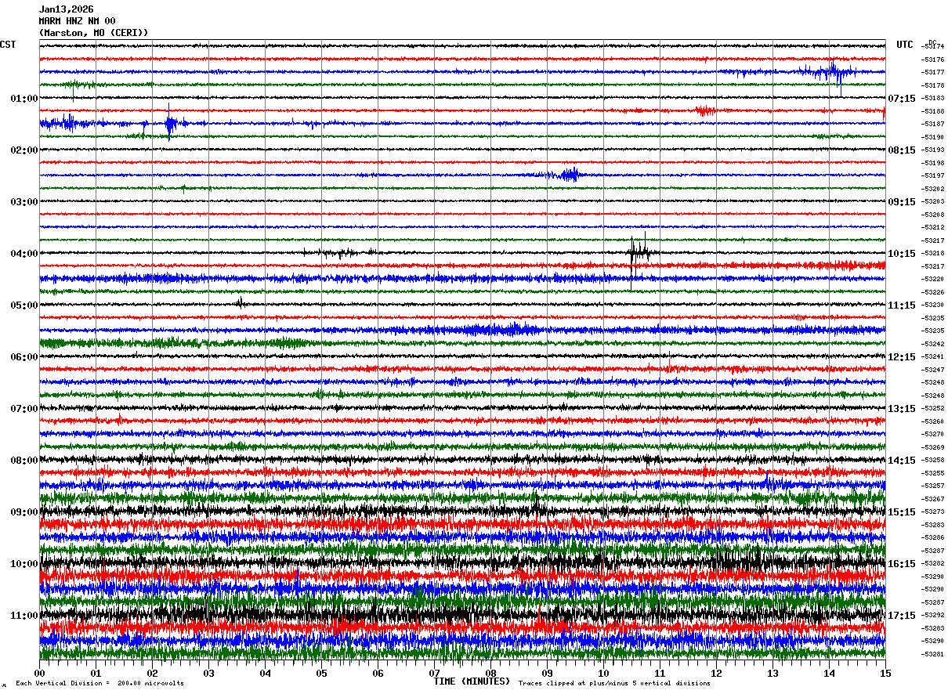The width and height of the screenshot is (948, 694).
Task: Click minute tick 12 on the time axis
Action: [716, 673]
